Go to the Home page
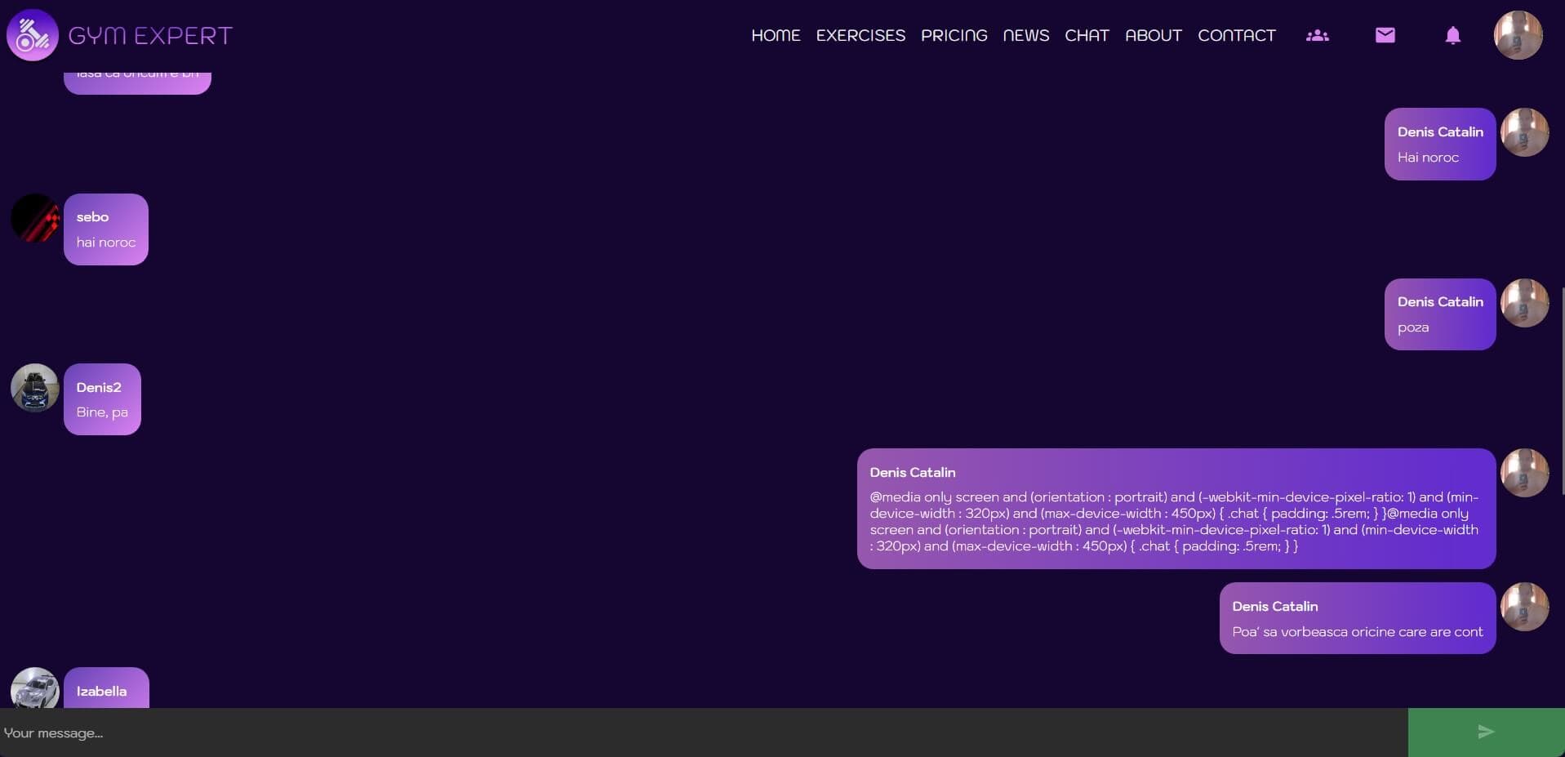This screenshot has height=757, width=1565. [x=776, y=35]
